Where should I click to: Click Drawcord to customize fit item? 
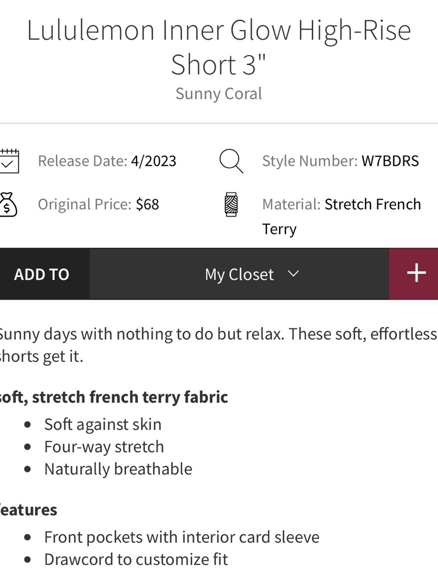click(136, 559)
